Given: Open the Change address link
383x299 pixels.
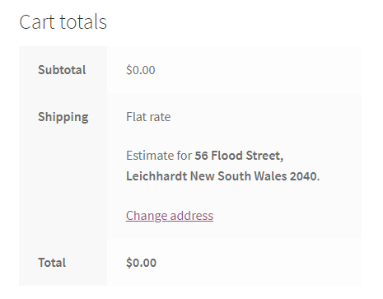Looking at the screenshot, I should click(x=170, y=216).
